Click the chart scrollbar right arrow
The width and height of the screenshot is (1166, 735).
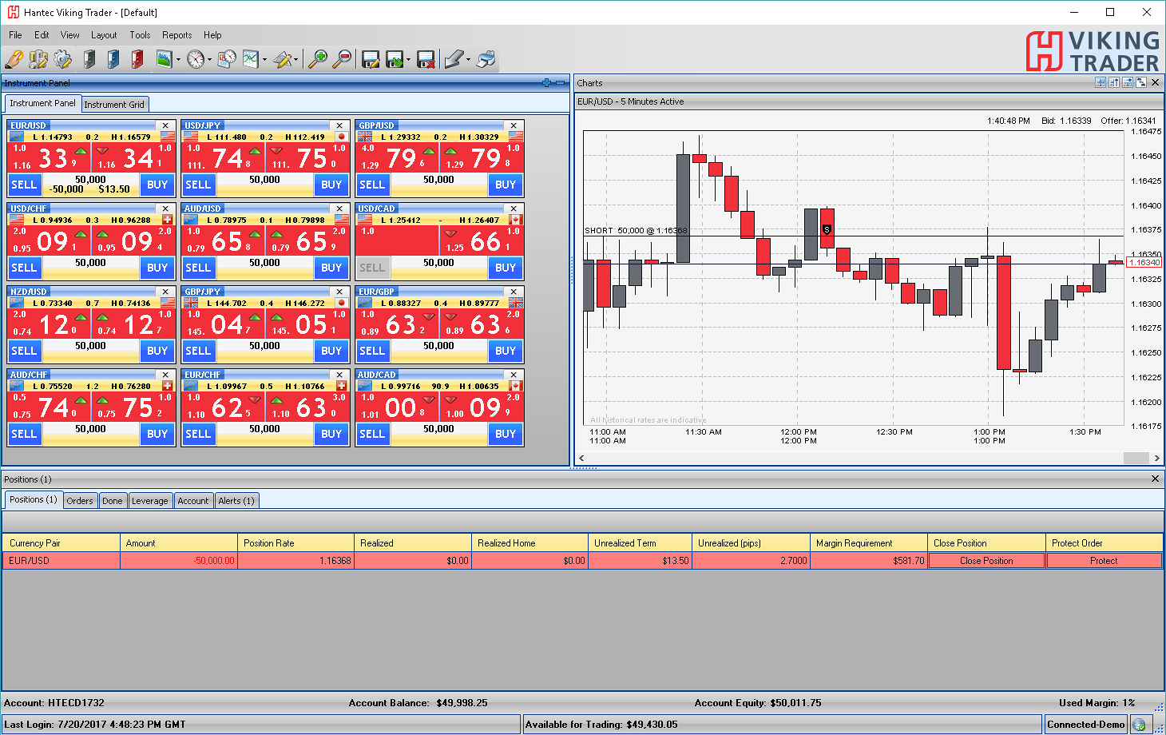pos(1156,458)
